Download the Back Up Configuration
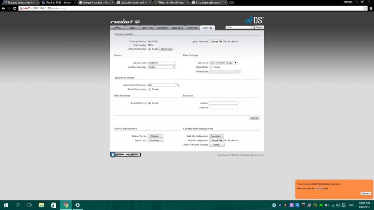 pos(216,136)
